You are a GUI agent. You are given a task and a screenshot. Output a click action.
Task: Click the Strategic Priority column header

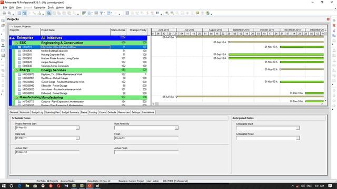[x=137, y=31]
